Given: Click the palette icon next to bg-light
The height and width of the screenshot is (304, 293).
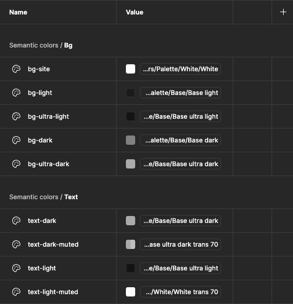Looking at the screenshot, I should 16,93.
